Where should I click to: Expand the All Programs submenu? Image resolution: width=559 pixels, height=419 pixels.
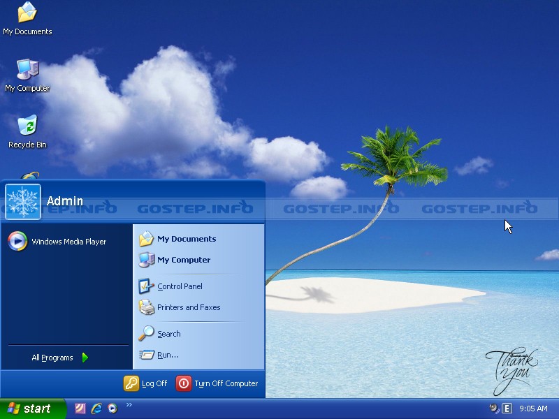click(60, 358)
